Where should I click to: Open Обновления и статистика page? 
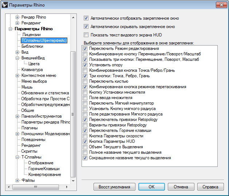point(45,93)
